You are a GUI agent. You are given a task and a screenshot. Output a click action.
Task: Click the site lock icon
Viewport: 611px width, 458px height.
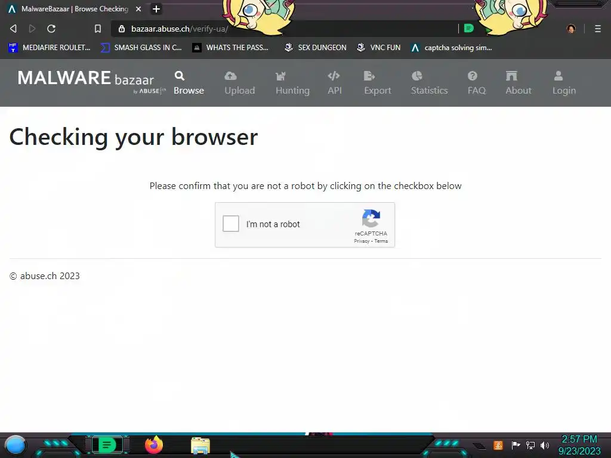[x=122, y=29]
